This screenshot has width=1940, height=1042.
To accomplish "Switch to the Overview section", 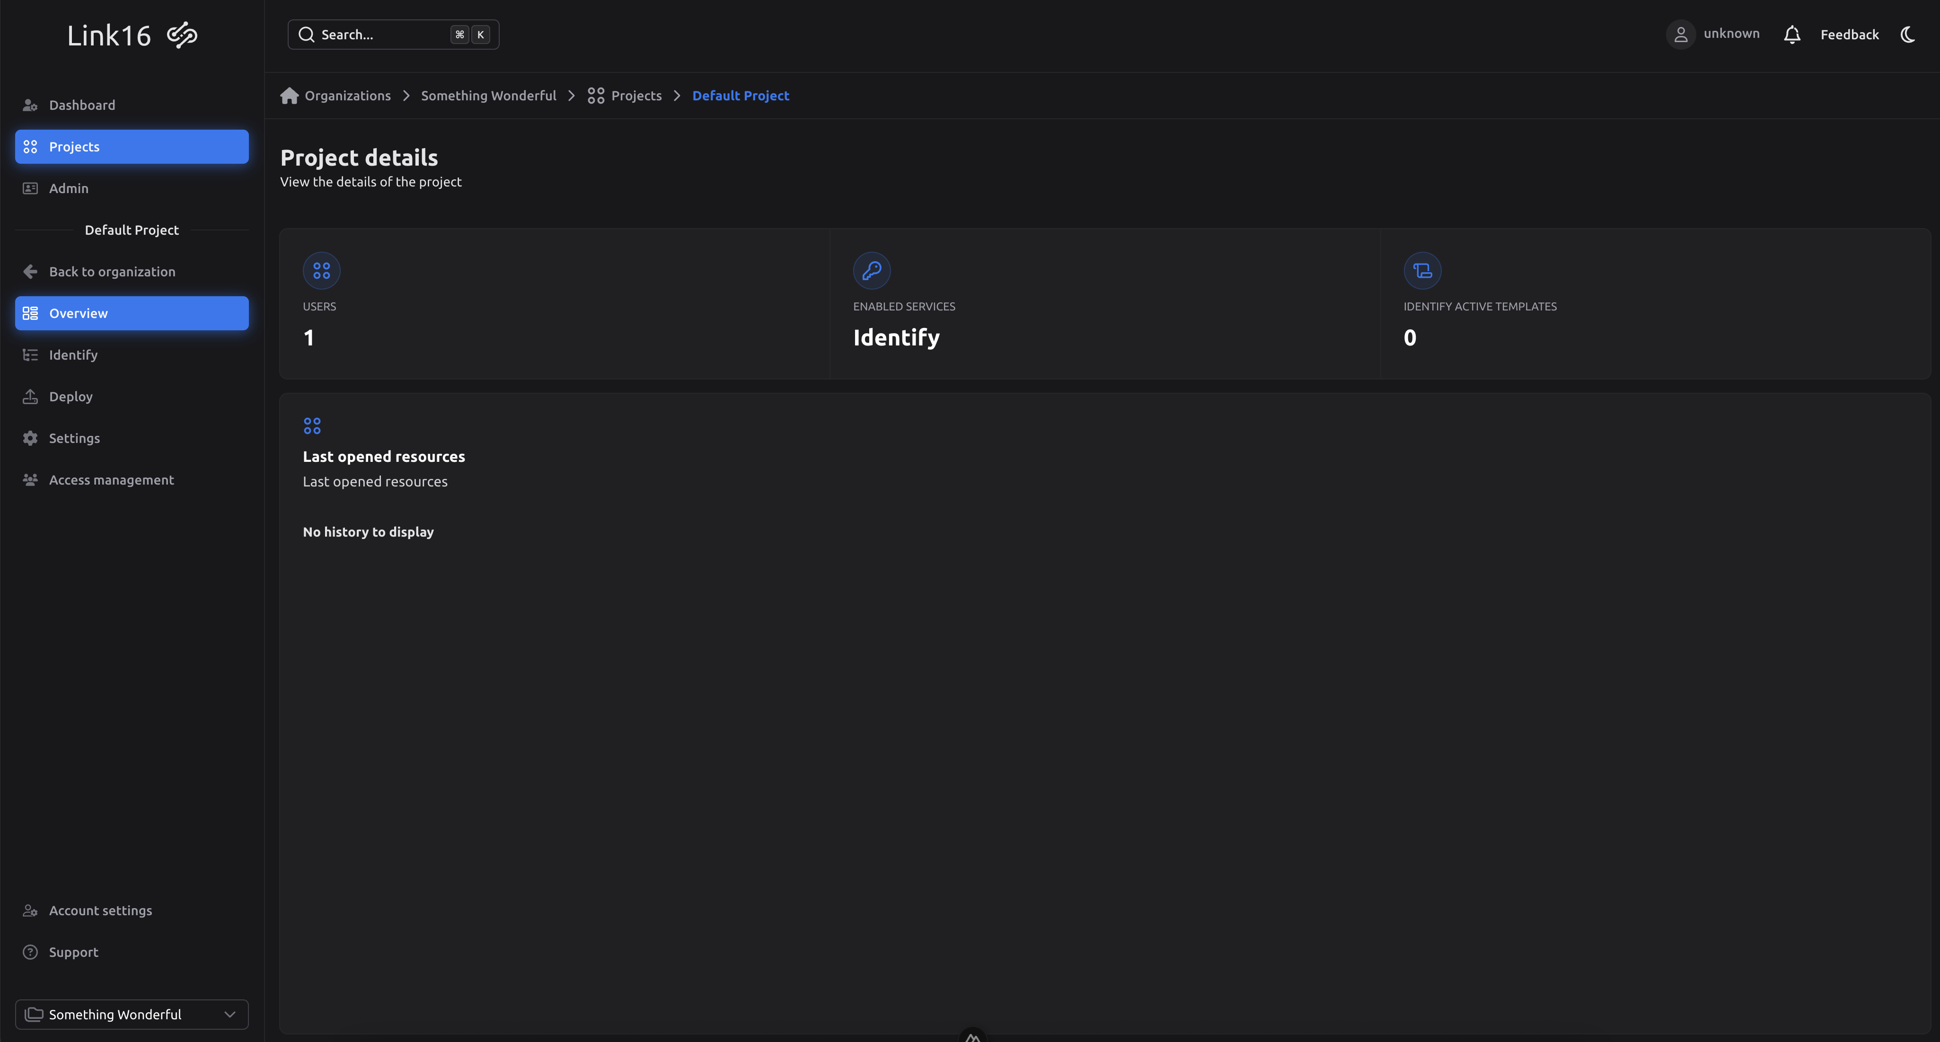I will tap(79, 312).
